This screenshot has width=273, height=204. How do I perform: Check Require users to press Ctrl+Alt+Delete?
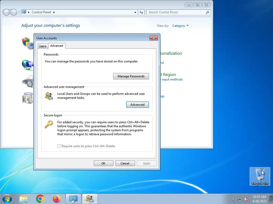(x=59, y=146)
